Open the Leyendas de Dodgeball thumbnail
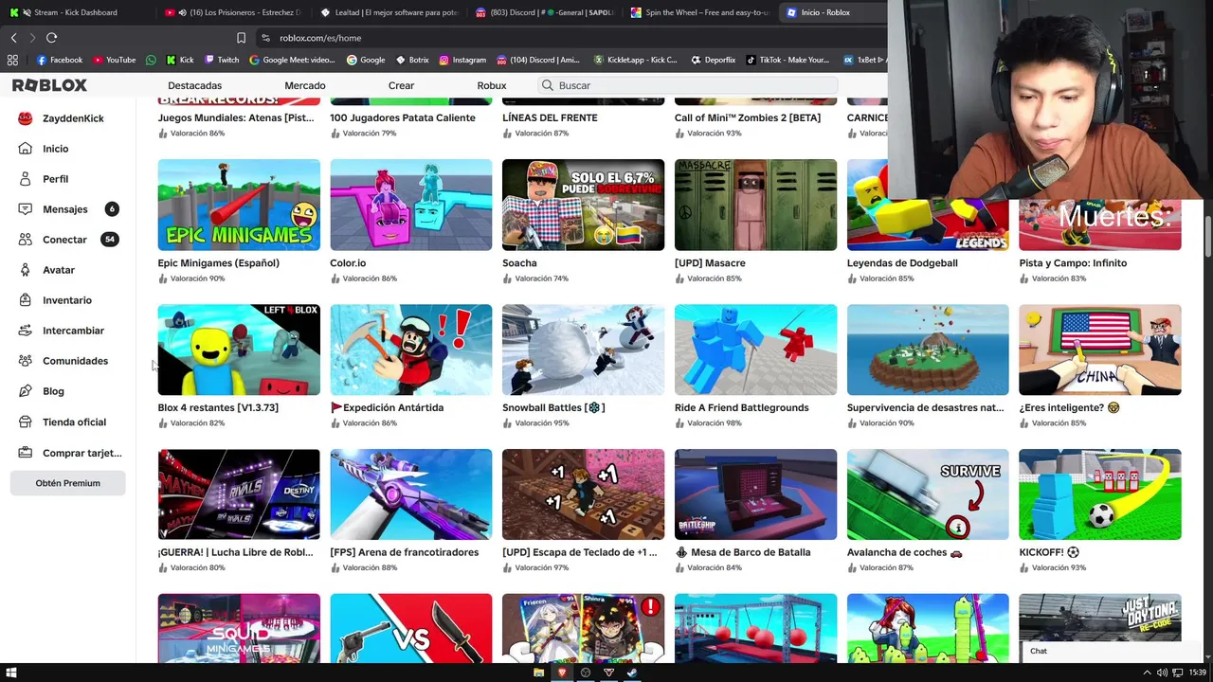This screenshot has width=1213, height=682. point(928,205)
